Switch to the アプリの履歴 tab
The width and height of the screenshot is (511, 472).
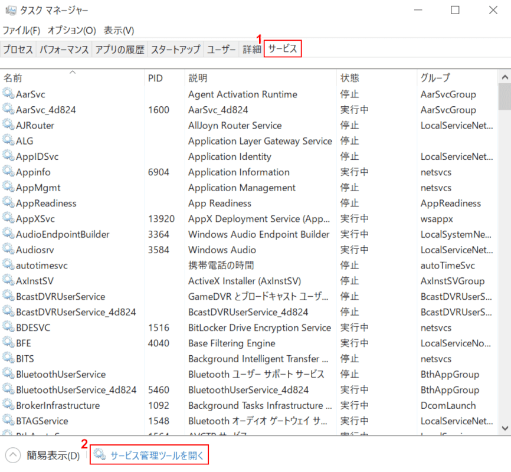[x=120, y=49]
